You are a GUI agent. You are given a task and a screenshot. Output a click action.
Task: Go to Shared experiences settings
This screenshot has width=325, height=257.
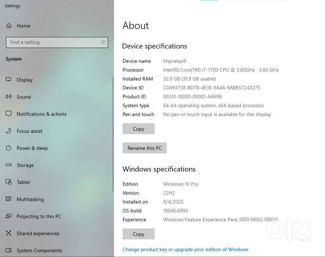click(38, 234)
